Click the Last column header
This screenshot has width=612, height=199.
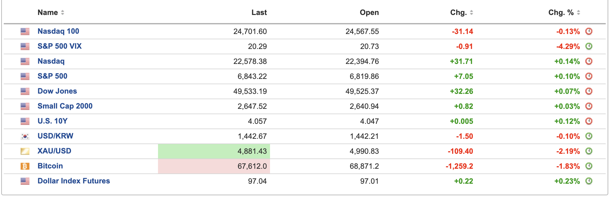(x=259, y=12)
